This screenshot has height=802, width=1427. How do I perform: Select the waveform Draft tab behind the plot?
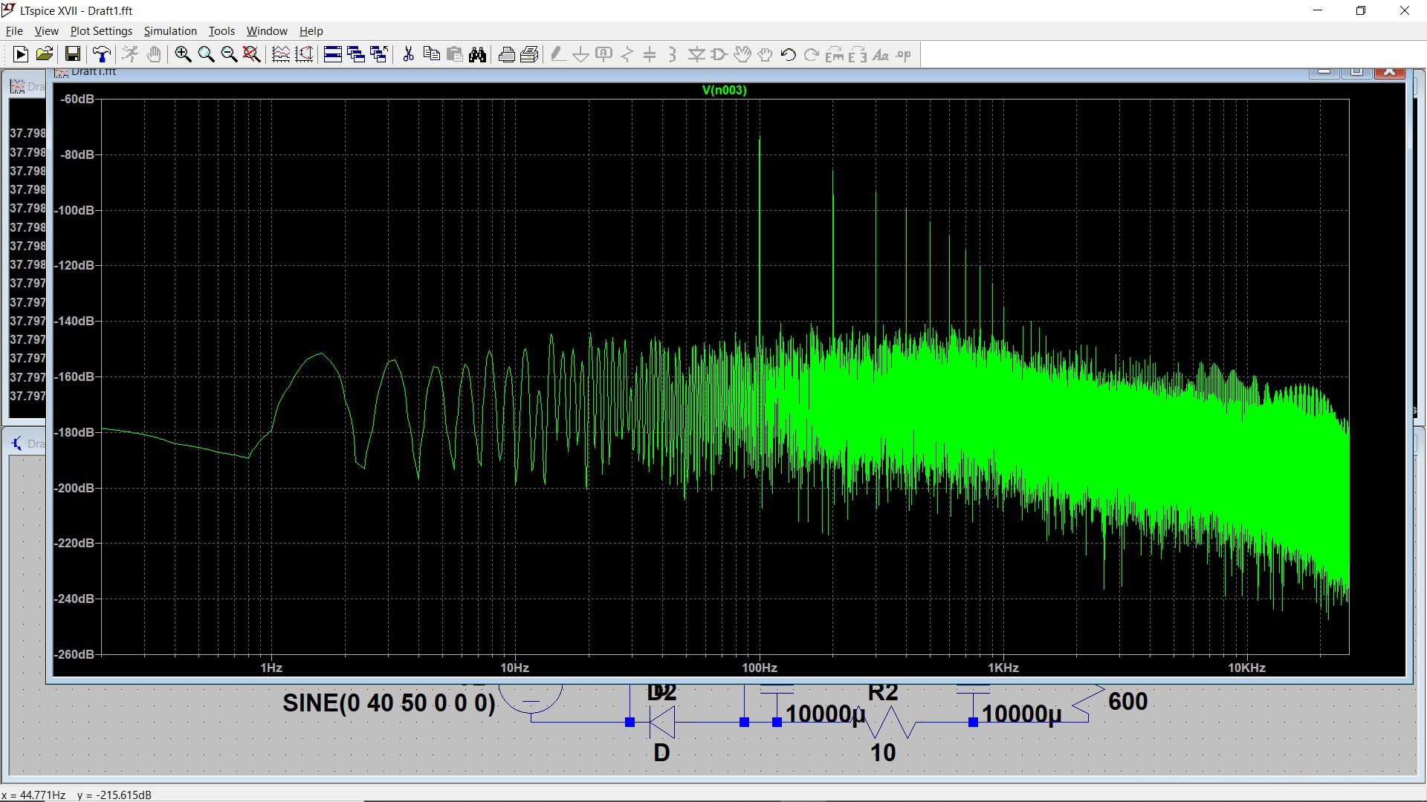(27, 87)
